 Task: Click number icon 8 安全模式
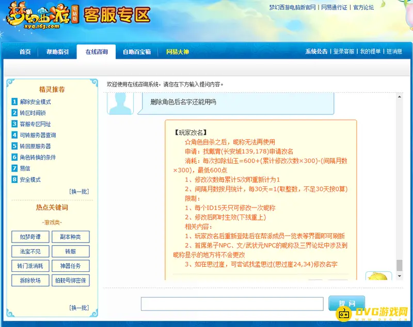coord(14,179)
